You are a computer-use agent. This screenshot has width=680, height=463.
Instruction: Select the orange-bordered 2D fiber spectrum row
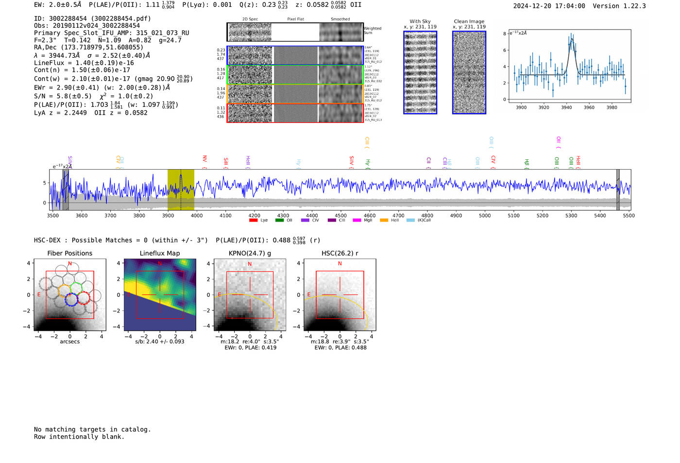[295, 94]
